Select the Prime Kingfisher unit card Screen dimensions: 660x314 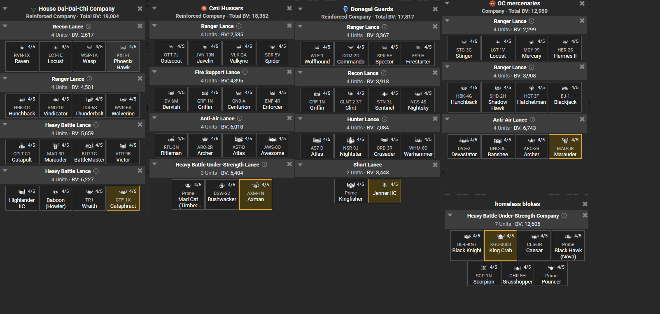coord(351,191)
